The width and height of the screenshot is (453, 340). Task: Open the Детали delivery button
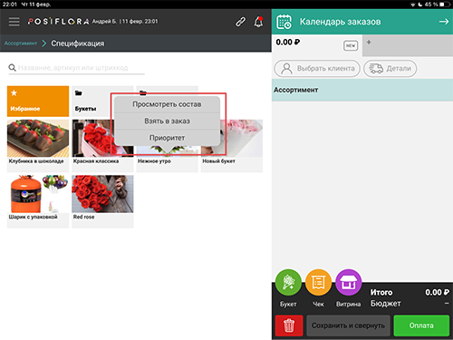pos(390,69)
